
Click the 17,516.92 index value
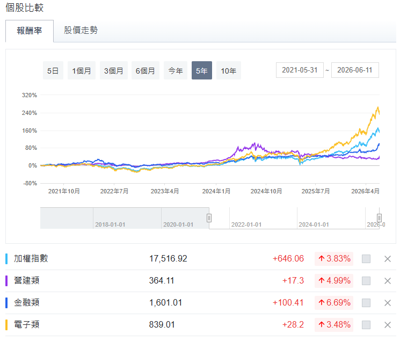point(168,258)
